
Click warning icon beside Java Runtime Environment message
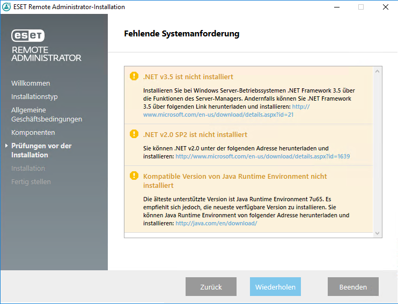coord(134,176)
